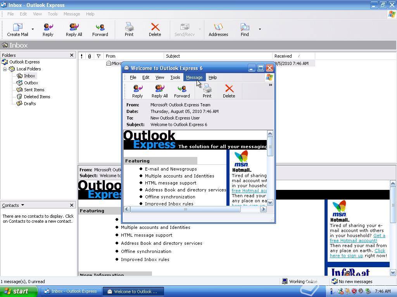Close the Contacts pane
Screen dimensions: 397x297
(x=72, y=205)
